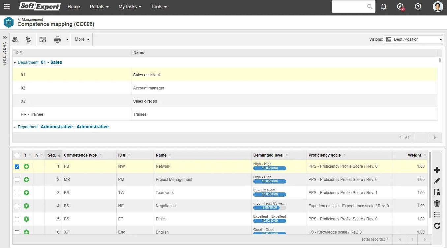Image resolution: width=447 pixels, height=248 pixels.
Task: Click the print icon
Action: coord(57,39)
